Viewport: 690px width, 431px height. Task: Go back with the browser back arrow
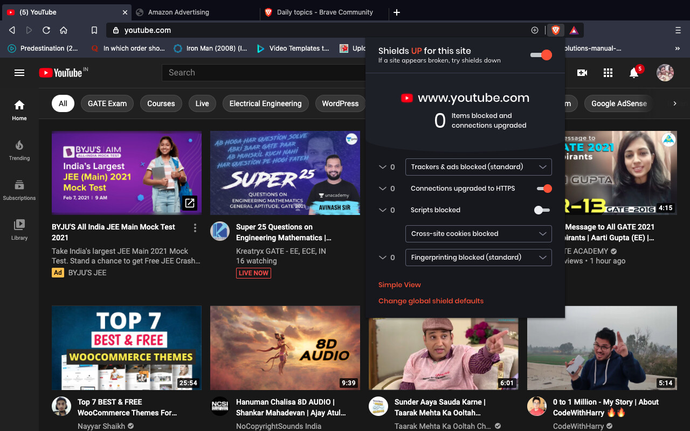(x=12, y=30)
